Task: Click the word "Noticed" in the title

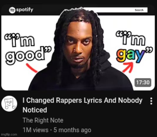Action: tap(35, 110)
